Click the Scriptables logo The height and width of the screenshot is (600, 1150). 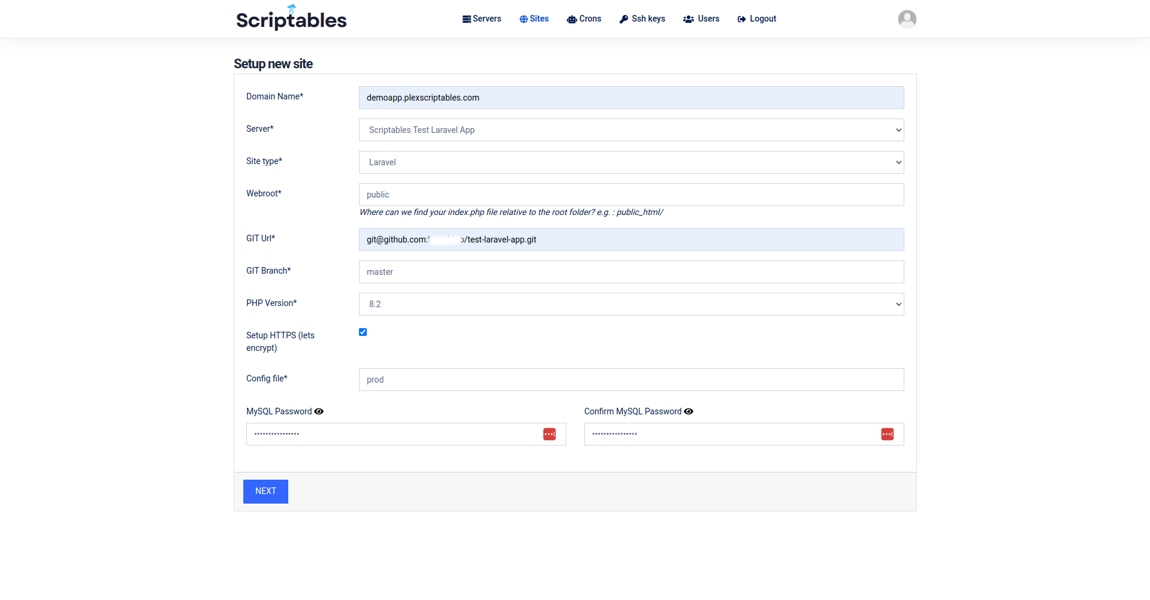coord(291,19)
